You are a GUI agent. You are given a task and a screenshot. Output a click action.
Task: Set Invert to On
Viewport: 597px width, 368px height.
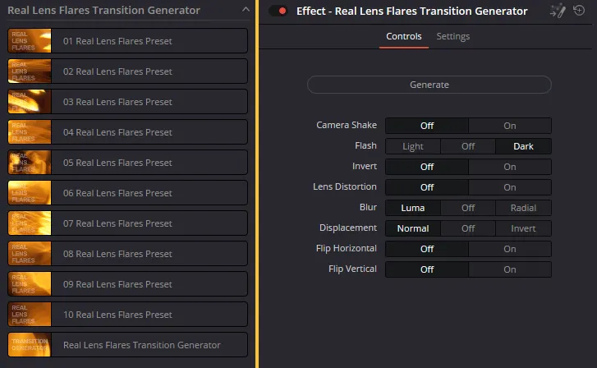pos(510,167)
